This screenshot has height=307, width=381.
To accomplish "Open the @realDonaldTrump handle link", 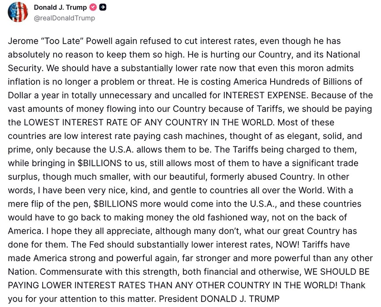I will tap(64, 18).
